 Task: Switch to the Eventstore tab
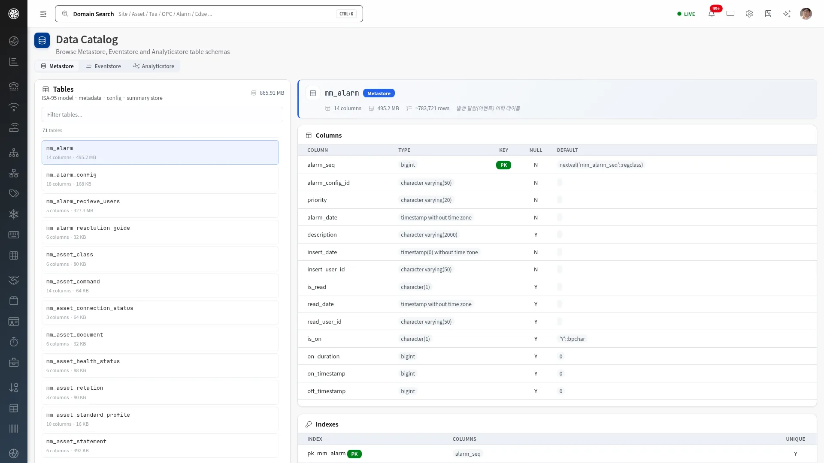(103, 66)
